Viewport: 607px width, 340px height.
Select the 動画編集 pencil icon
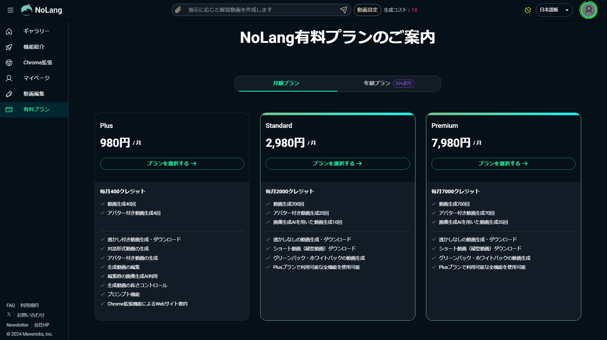[9, 94]
